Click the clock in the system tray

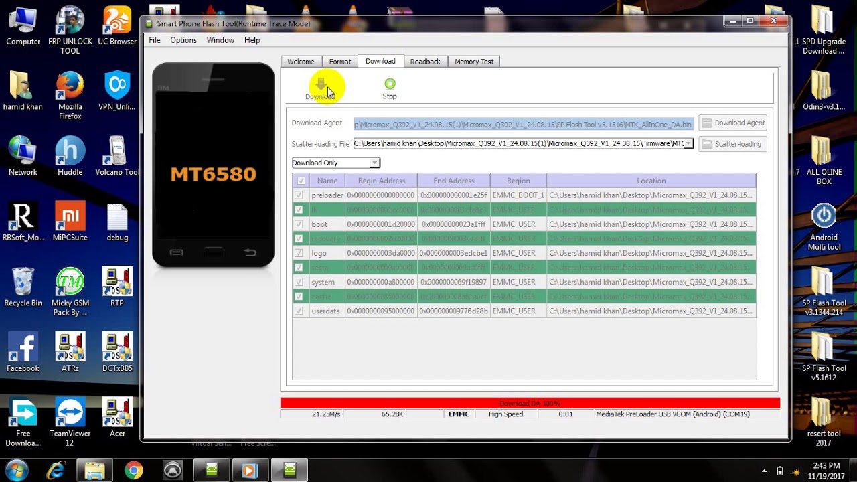[826, 471]
